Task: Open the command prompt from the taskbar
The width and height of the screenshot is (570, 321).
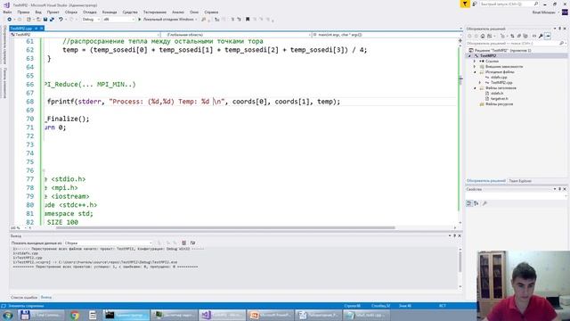Action: [126, 315]
